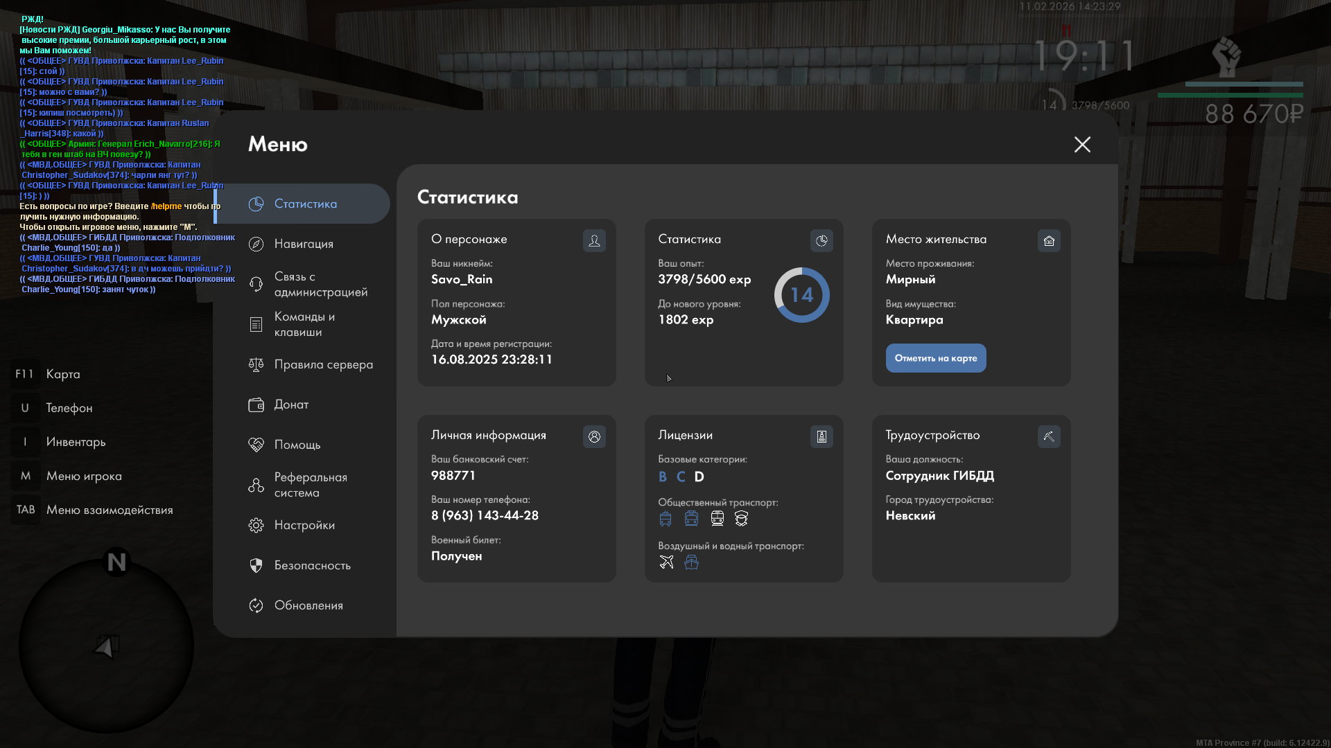This screenshot has width=1331, height=748.
Task: Click the pie chart icon in Статистика card
Action: pos(821,240)
